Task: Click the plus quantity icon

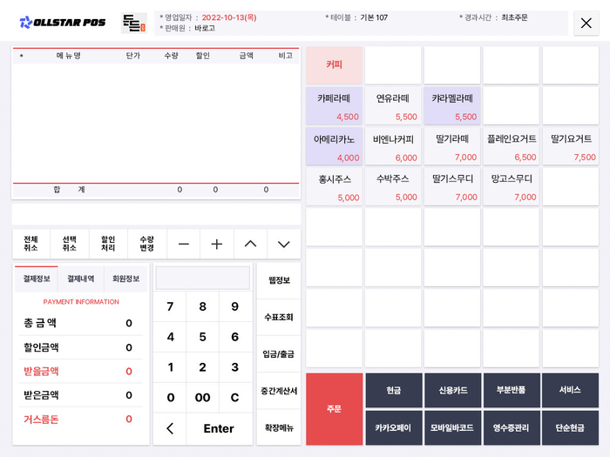Action: pos(217,244)
